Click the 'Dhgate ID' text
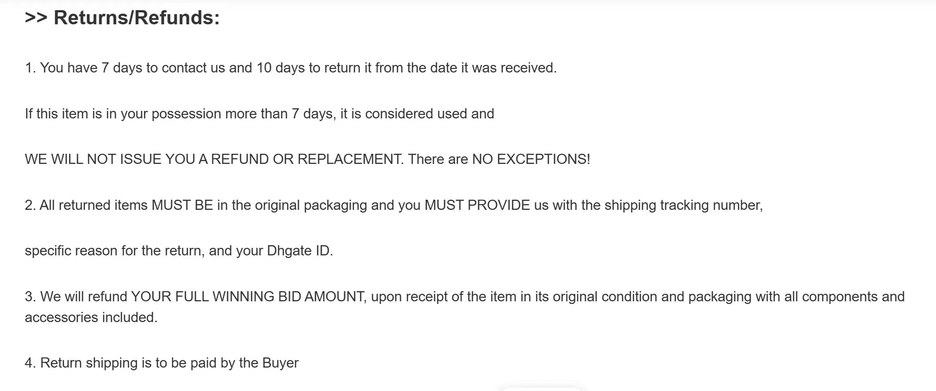The image size is (936, 391). click(300, 251)
